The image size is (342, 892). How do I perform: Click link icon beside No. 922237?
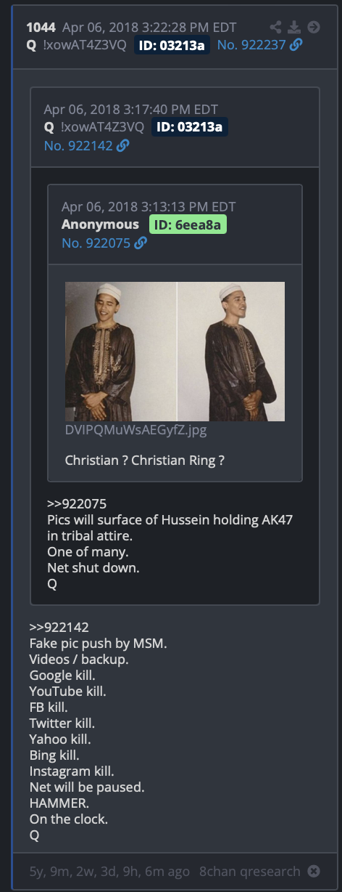[x=296, y=45]
